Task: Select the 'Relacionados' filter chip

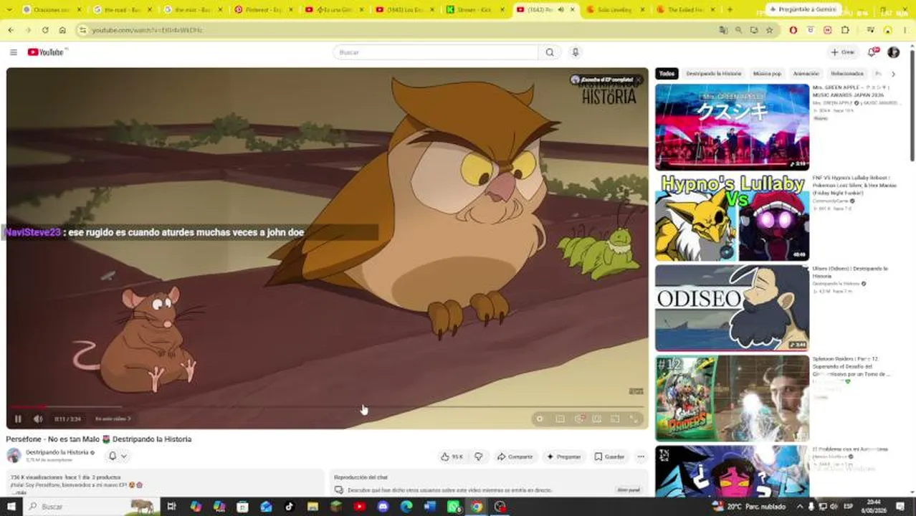Action: click(x=847, y=74)
